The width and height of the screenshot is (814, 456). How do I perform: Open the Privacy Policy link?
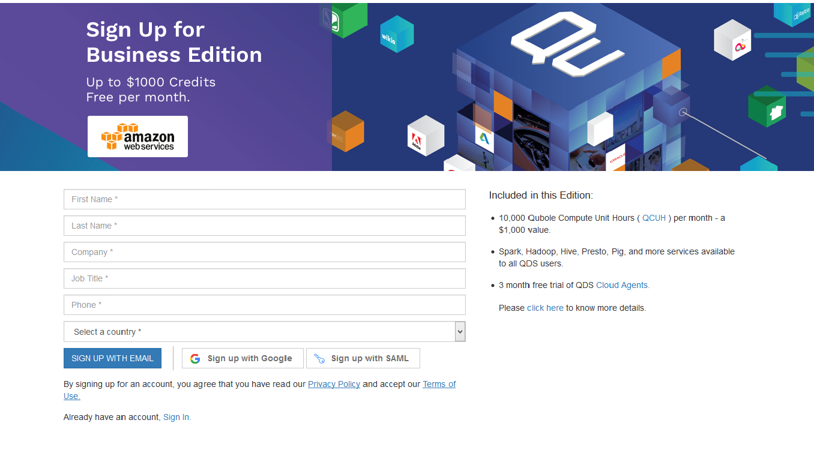[x=334, y=384]
